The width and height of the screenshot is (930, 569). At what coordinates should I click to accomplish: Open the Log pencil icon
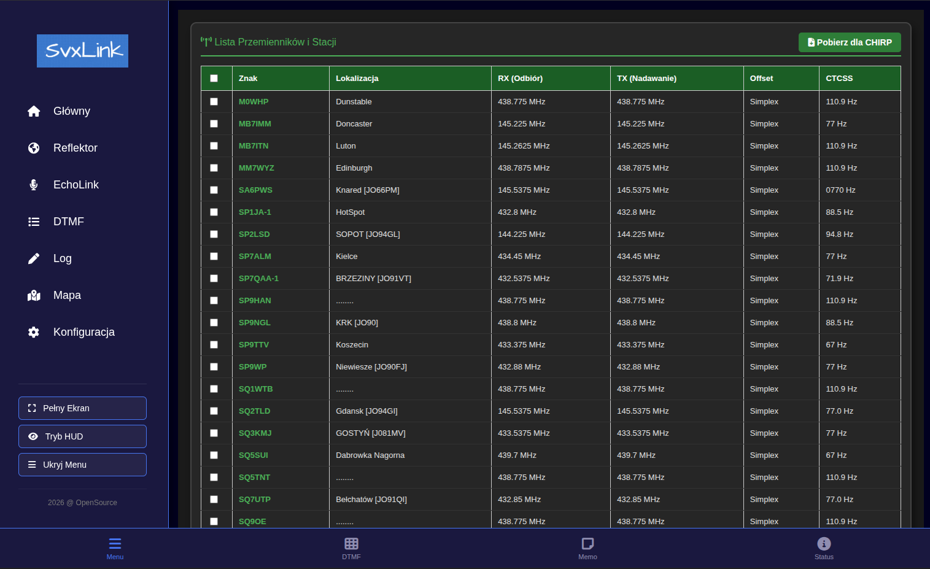pos(34,258)
